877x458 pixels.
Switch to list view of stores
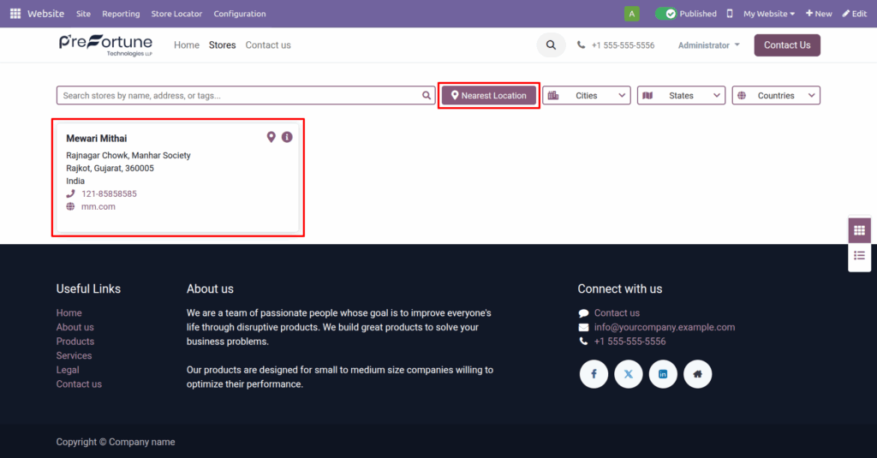click(x=860, y=256)
